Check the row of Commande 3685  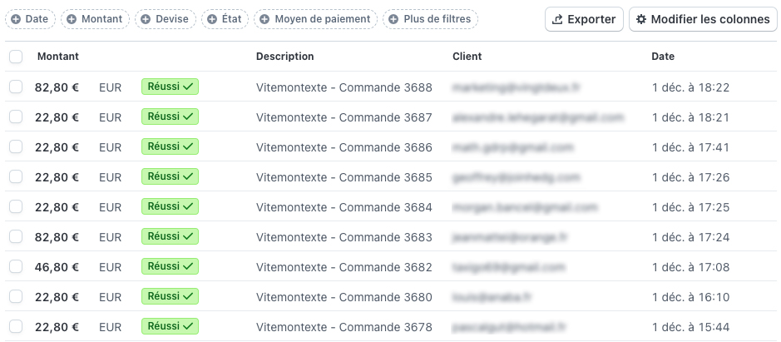pyautogui.click(x=16, y=176)
